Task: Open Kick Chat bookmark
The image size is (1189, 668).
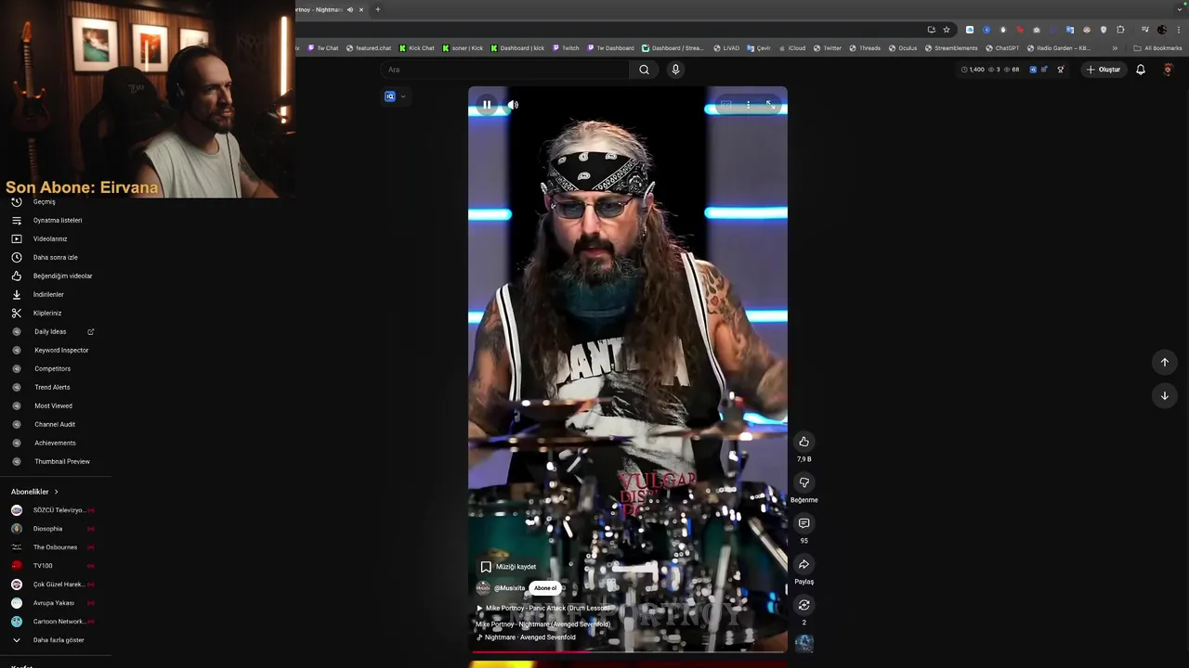Action: point(416,48)
